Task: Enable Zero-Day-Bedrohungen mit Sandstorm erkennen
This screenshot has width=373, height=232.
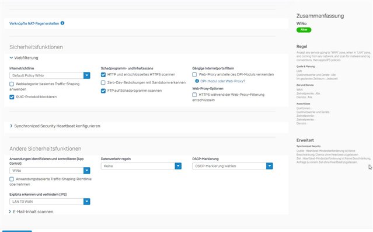Action: pos(103,82)
